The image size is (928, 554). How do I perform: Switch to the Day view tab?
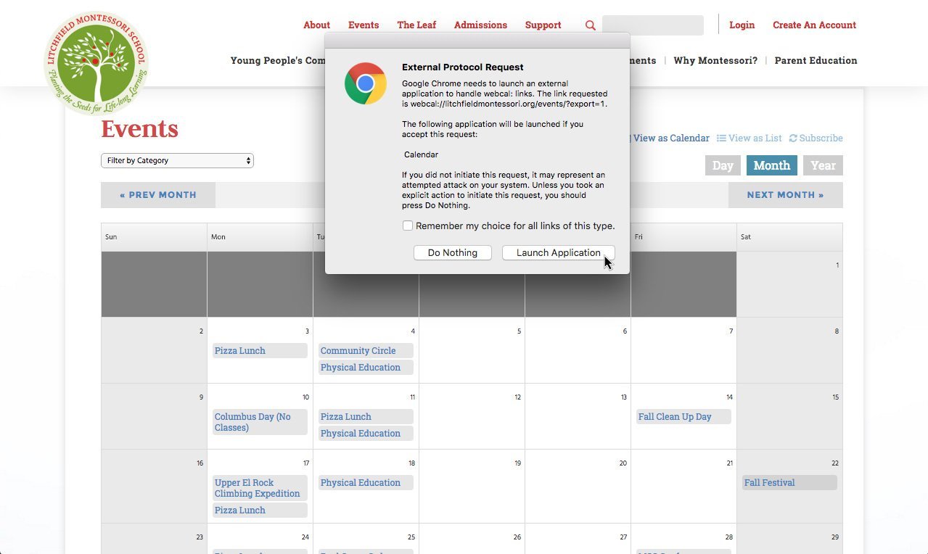(723, 165)
